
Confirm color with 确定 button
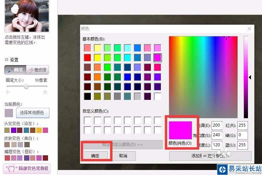click(x=95, y=156)
